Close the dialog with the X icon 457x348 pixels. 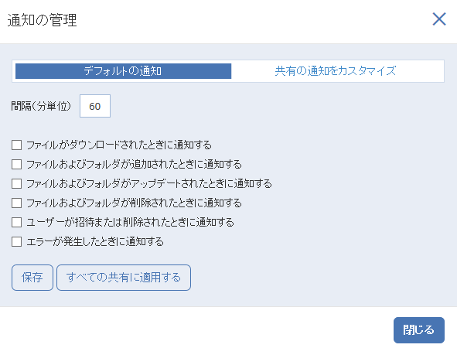point(439,19)
